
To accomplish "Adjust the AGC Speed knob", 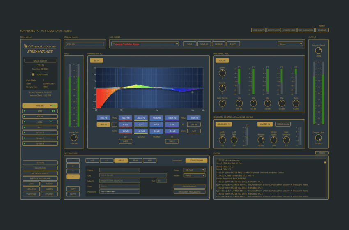I will pos(222,72).
